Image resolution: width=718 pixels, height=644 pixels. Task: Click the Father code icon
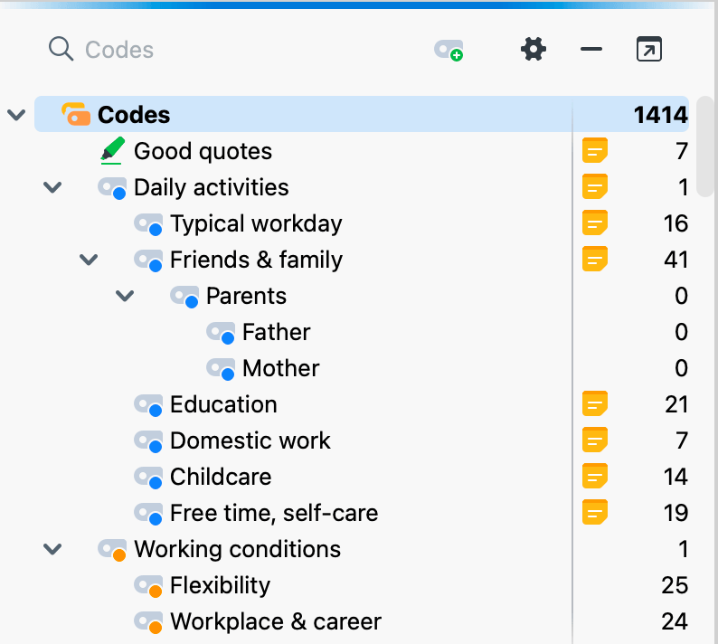coord(221,333)
